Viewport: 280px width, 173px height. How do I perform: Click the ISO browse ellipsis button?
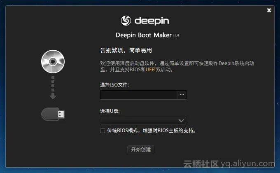click(x=182, y=95)
